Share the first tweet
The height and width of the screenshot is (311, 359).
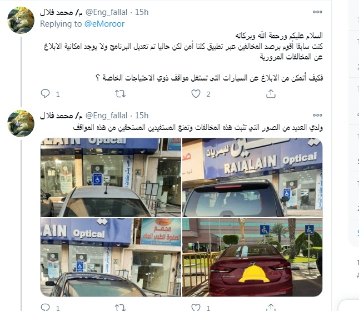271,94
